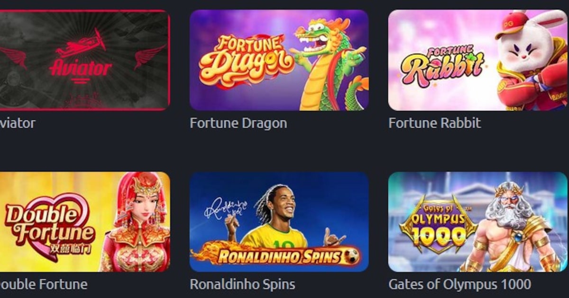Open the Gates of Olympus 1000 tile
569x298 pixels.
(x=478, y=222)
